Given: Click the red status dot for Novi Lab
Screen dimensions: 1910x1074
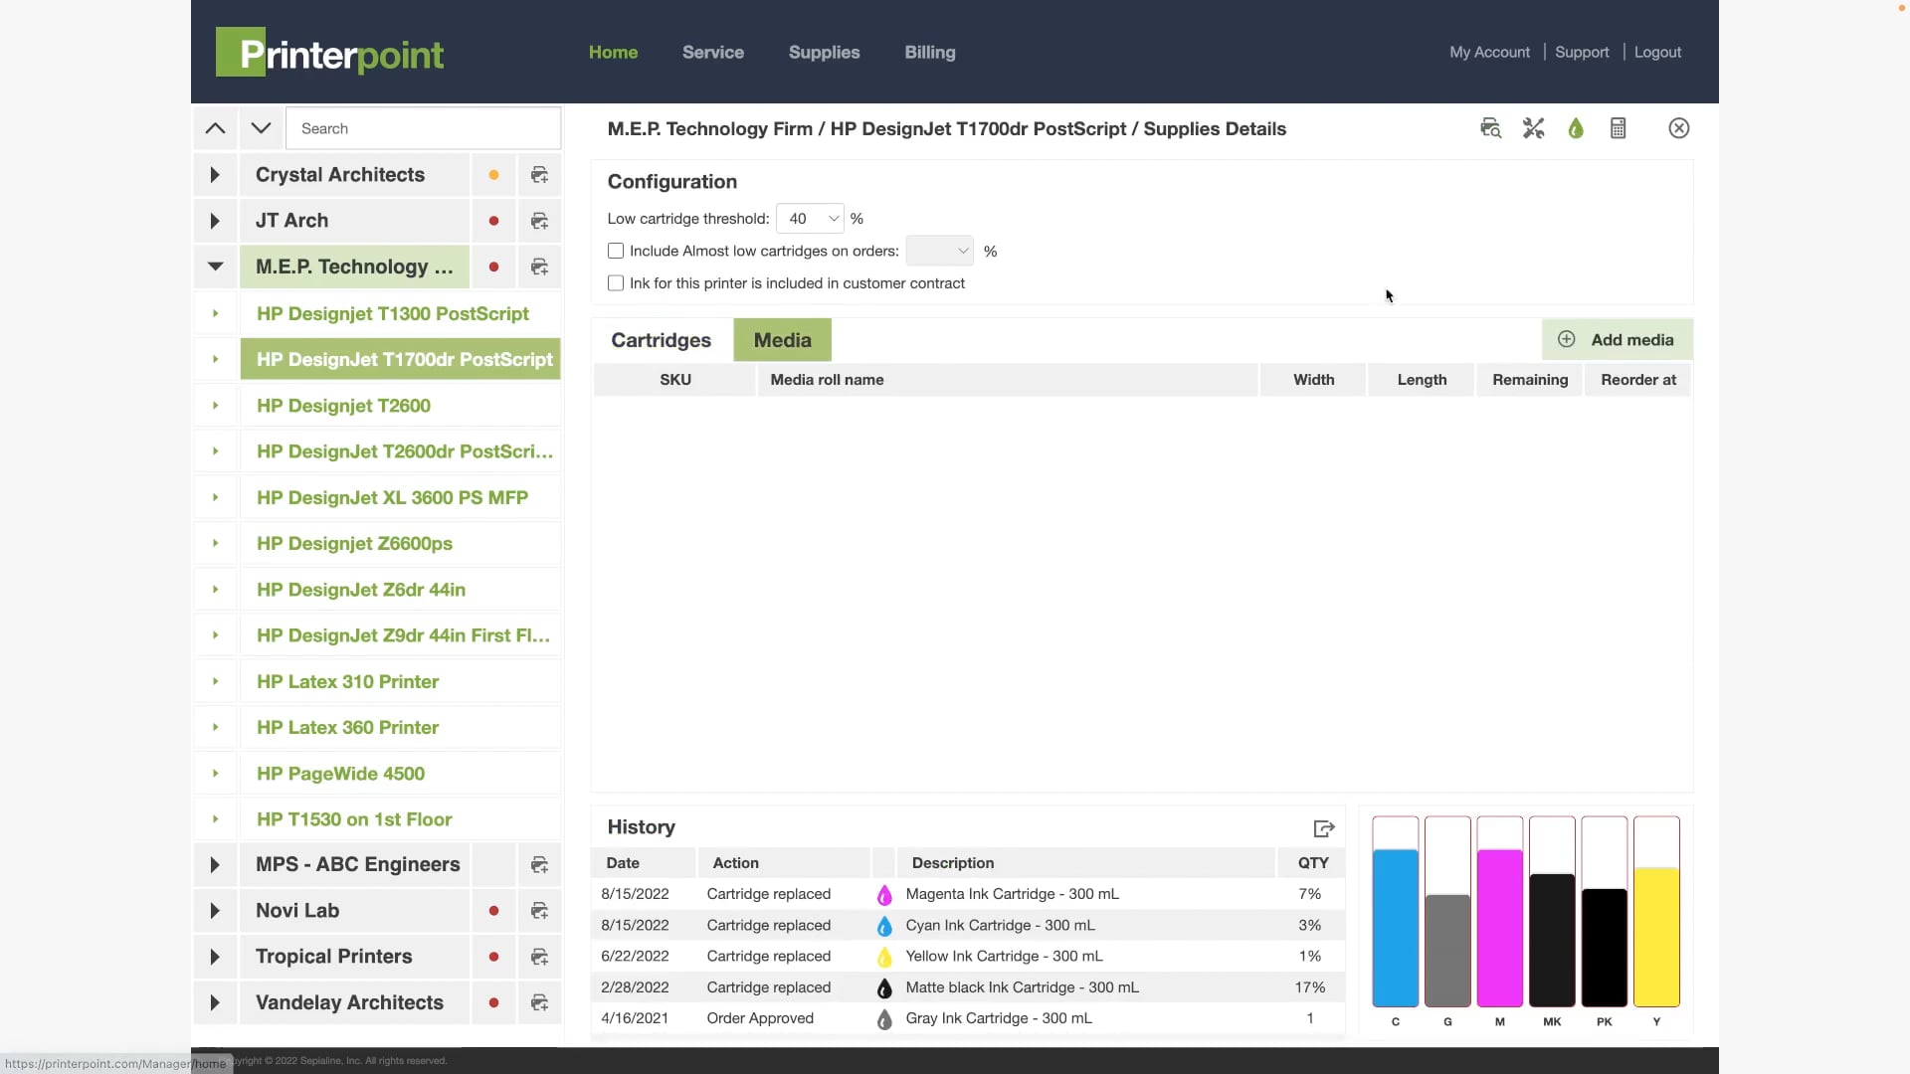Looking at the screenshot, I should 493,911.
